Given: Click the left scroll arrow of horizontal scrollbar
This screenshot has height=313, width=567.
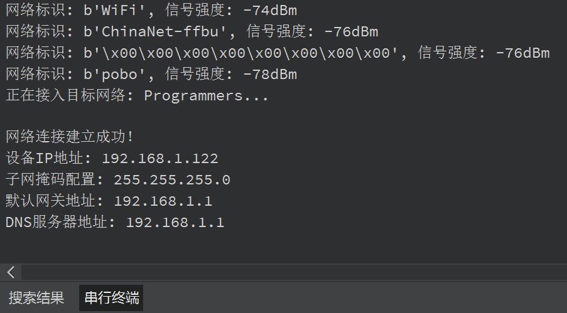Looking at the screenshot, I should (x=11, y=272).
